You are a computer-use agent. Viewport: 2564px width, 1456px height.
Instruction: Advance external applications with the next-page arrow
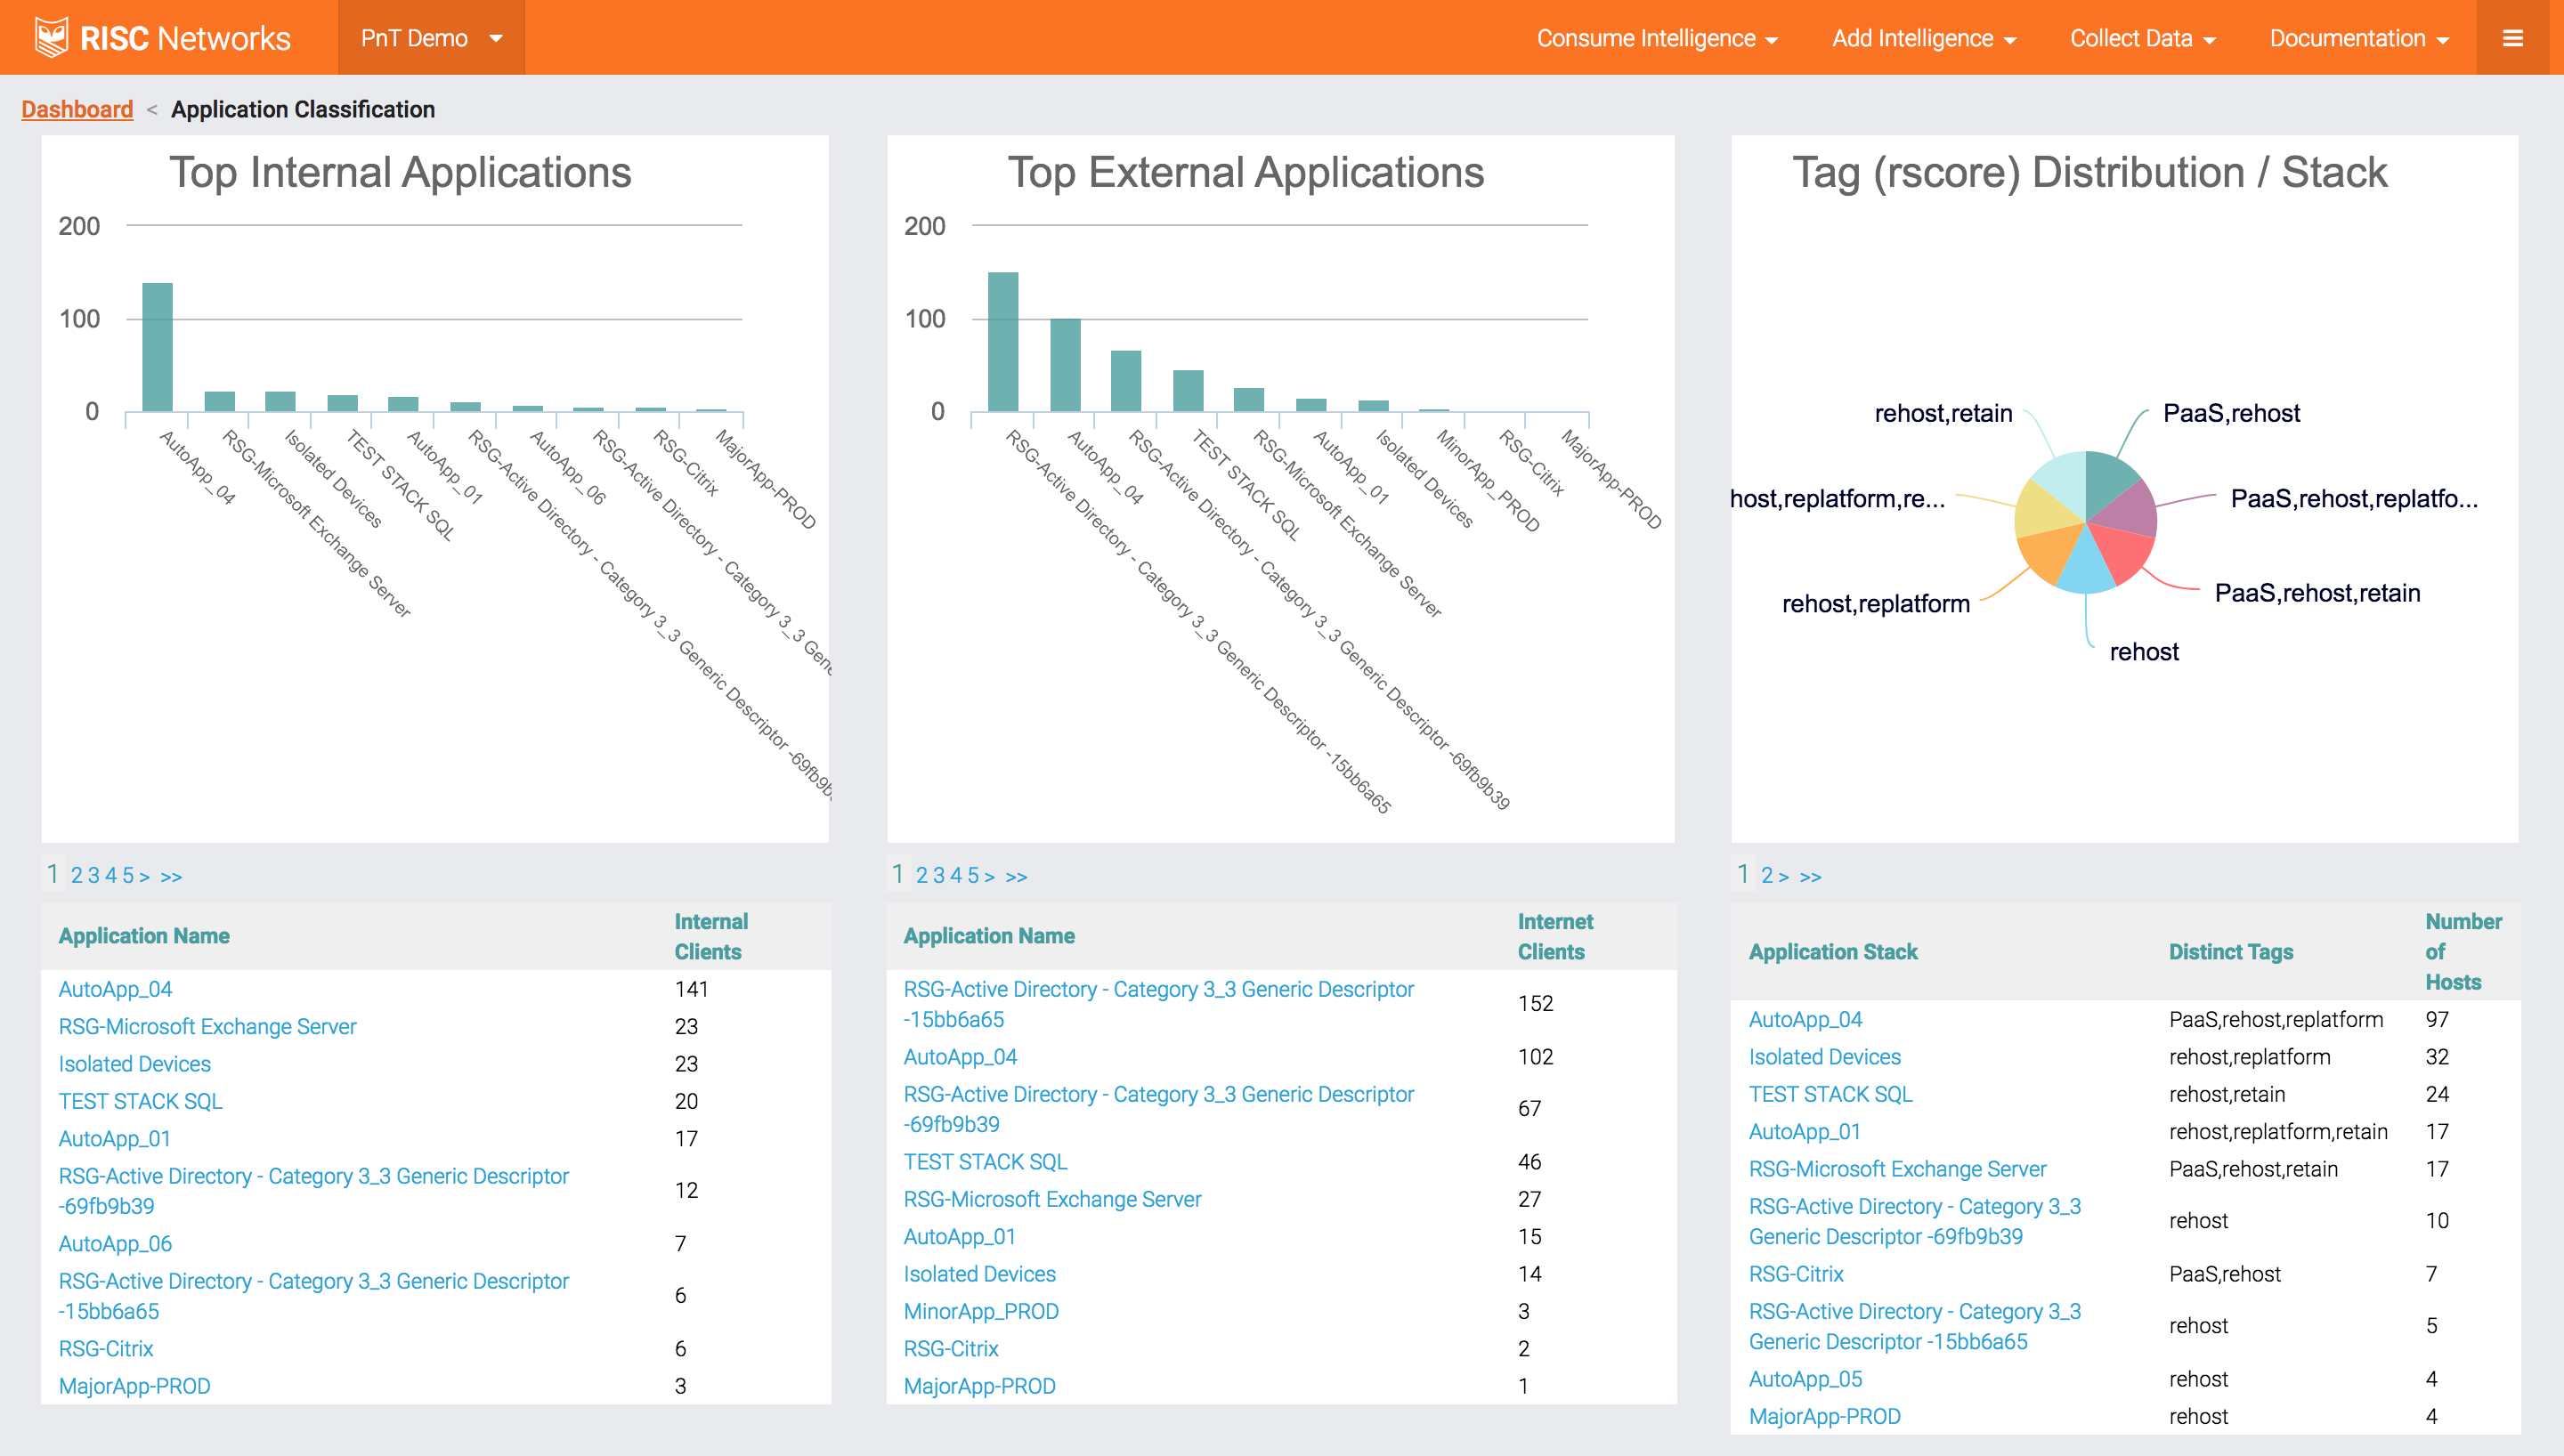(x=991, y=875)
